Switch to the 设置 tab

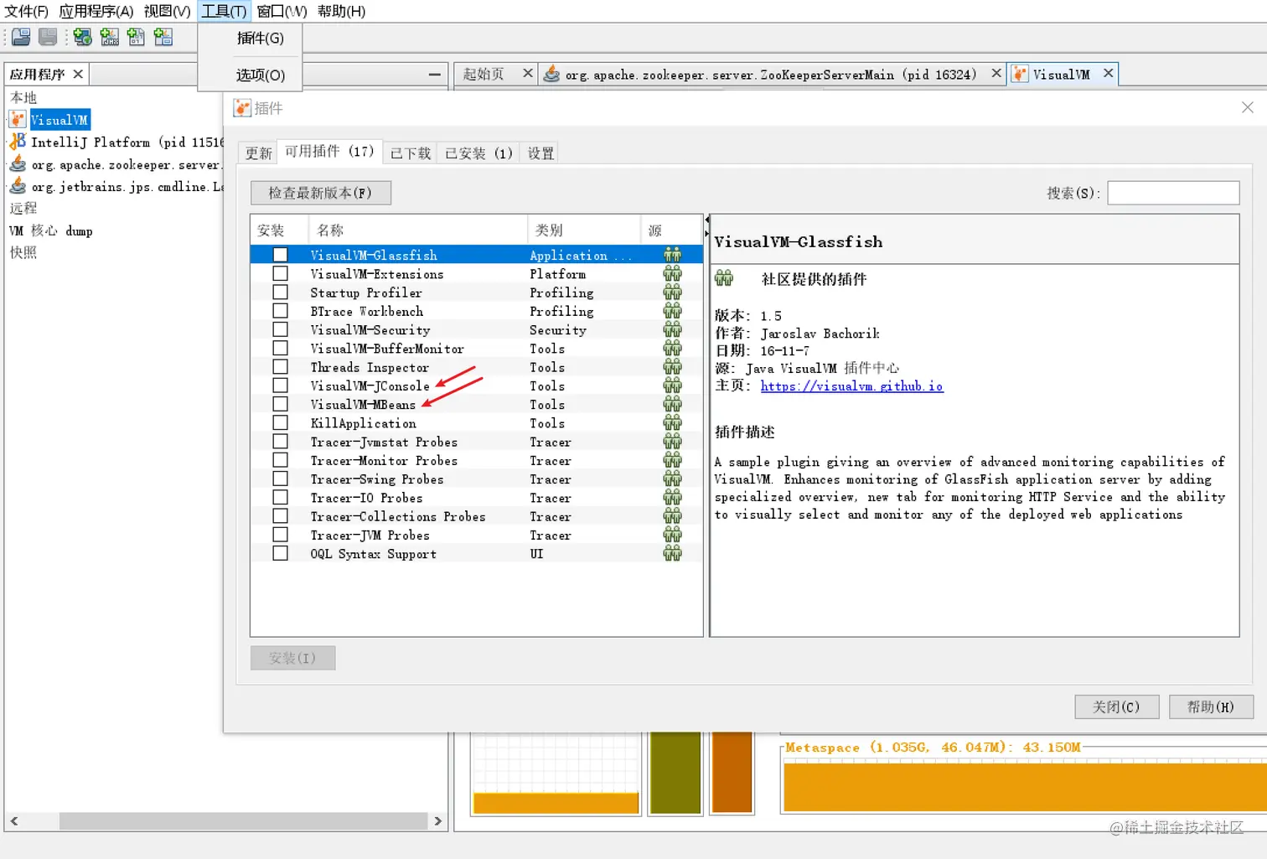(x=540, y=153)
